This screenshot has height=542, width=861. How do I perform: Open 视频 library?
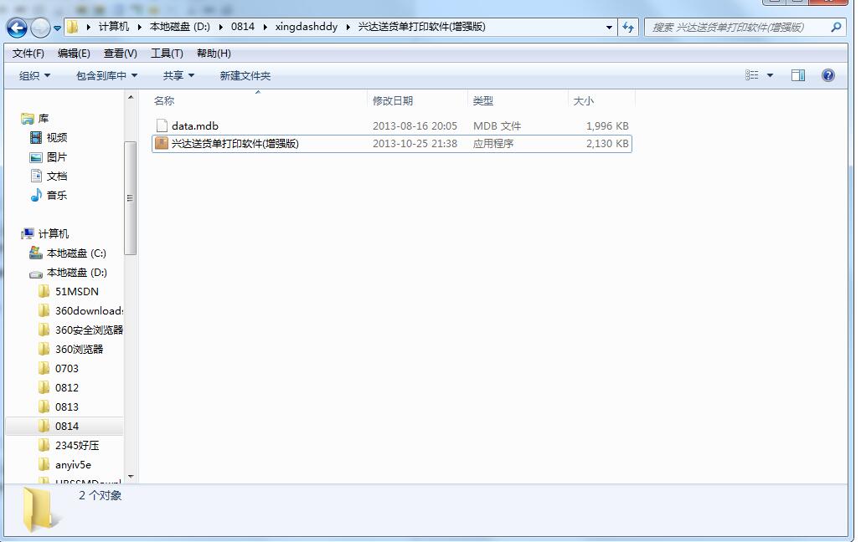click(57, 138)
